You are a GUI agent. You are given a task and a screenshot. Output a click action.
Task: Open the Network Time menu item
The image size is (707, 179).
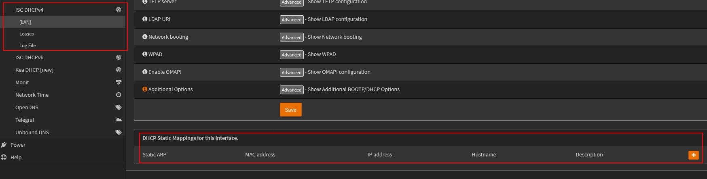click(x=63, y=95)
